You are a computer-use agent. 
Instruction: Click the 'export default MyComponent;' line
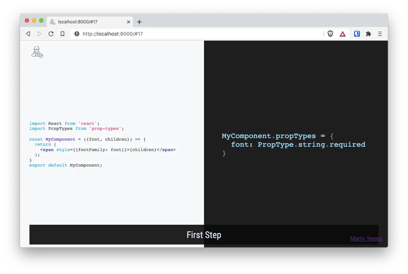pyautogui.click(x=66, y=165)
